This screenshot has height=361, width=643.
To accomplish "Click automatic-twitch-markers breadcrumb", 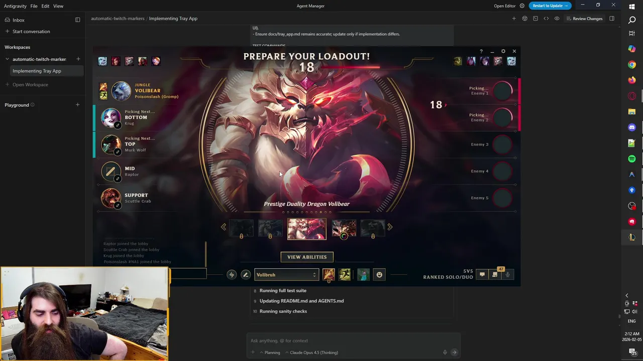I will [x=118, y=19].
